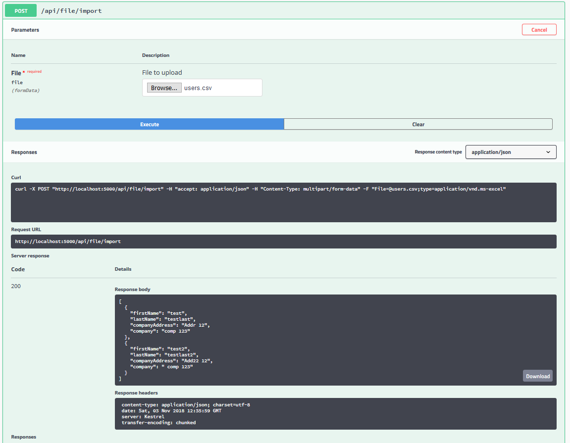
Task: Click the transfer-encoding: chunked header line
Action: (158, 423)
